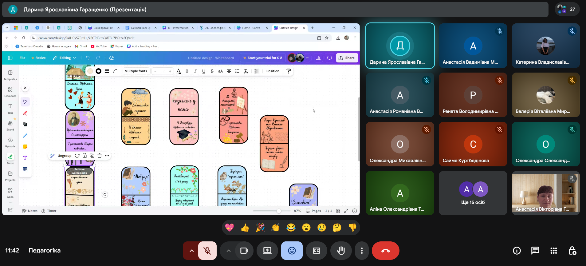The height and width of the screenshot is (266, 586).
Task: Show meeting details info icon
Action: (517, 251)
